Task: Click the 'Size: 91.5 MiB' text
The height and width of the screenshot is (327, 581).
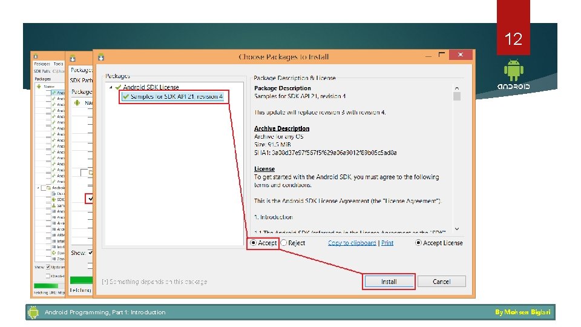Action: click(272, 145)
